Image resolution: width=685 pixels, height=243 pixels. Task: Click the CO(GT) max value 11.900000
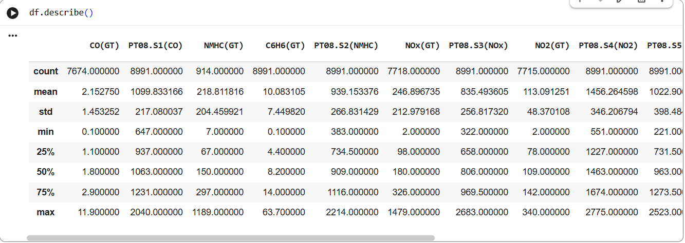tap(98, 212)
